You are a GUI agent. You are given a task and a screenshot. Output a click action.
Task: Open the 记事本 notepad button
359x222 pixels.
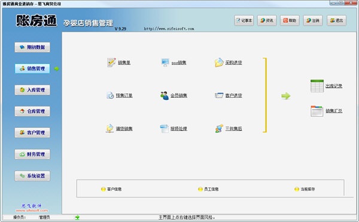click(244, 20)
